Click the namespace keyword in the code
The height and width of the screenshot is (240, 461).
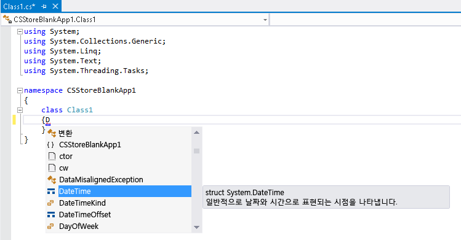click(43, 91)
